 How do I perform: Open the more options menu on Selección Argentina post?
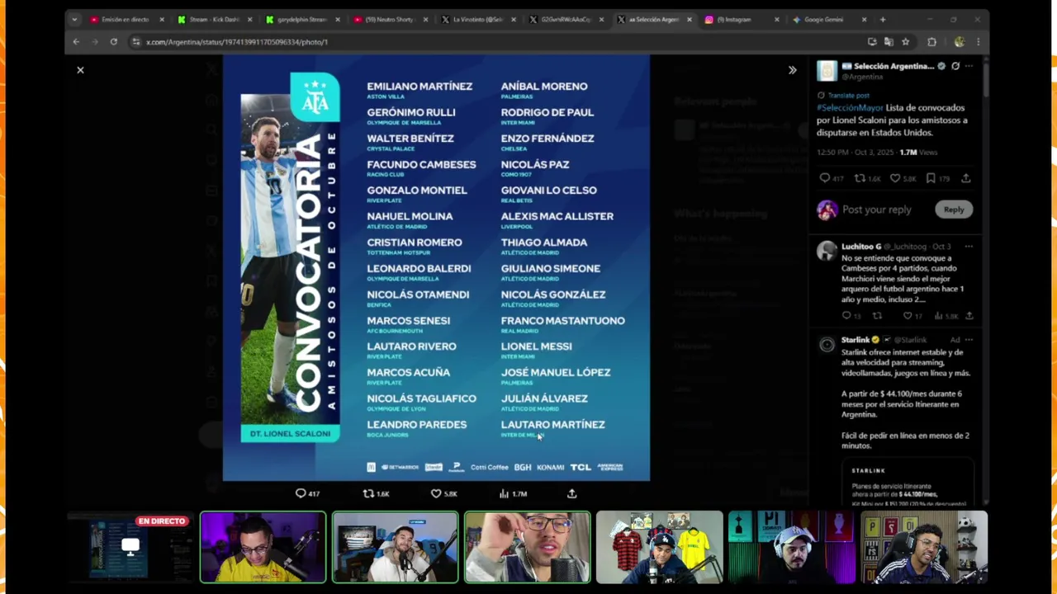[969, 66]
